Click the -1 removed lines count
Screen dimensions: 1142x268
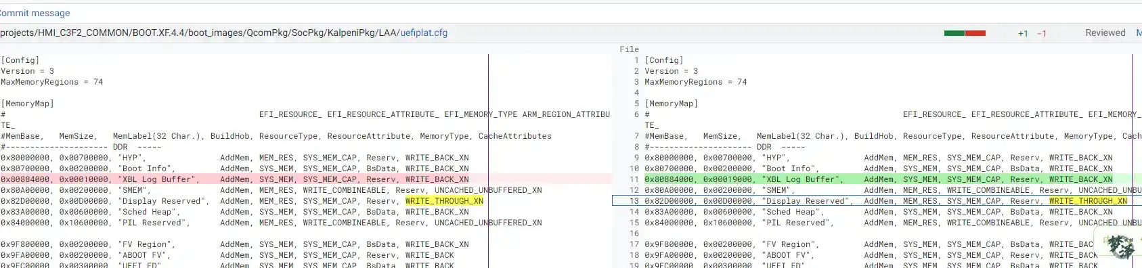pyautogui.click(x=1042, y=33)
